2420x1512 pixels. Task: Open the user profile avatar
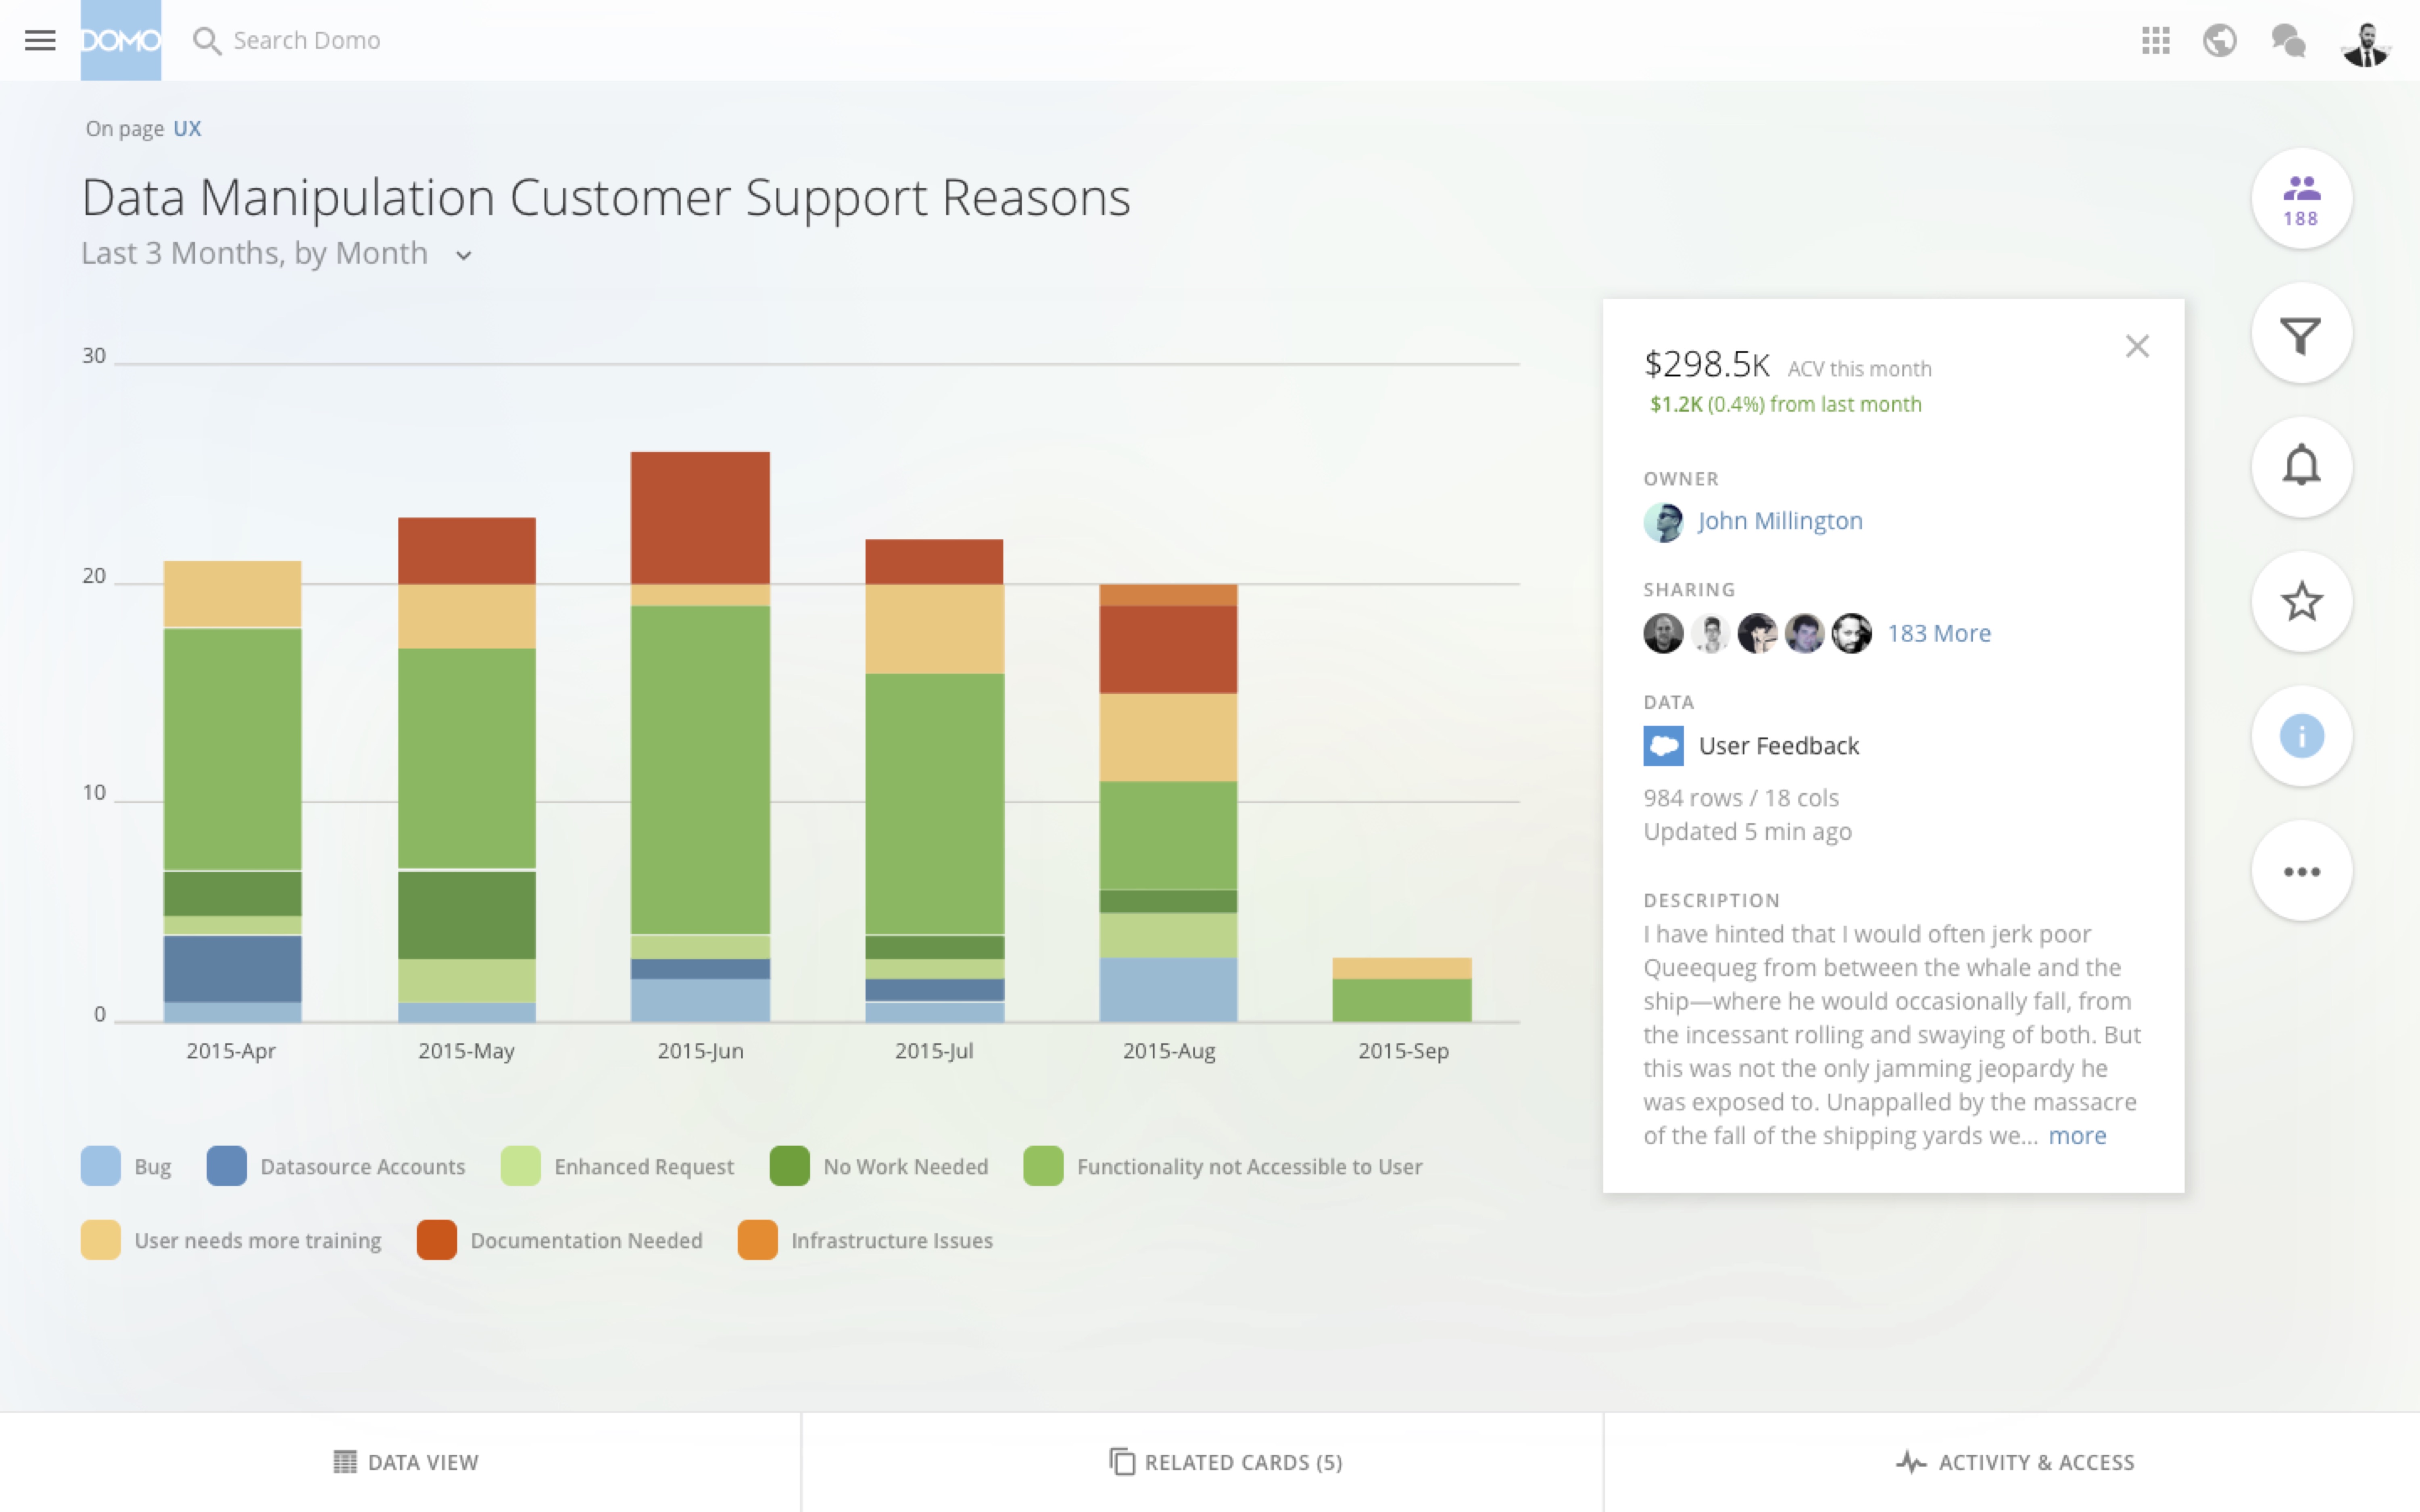[x=2366, y=43]
